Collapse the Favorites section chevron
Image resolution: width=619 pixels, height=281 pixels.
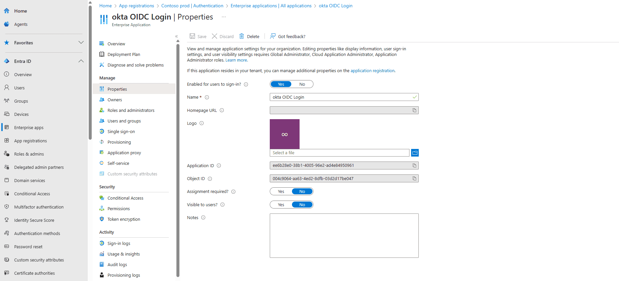click(81, 42)
